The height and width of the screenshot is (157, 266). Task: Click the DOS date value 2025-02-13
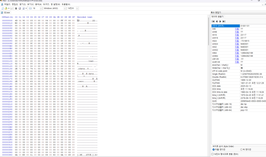click(246, 86)
